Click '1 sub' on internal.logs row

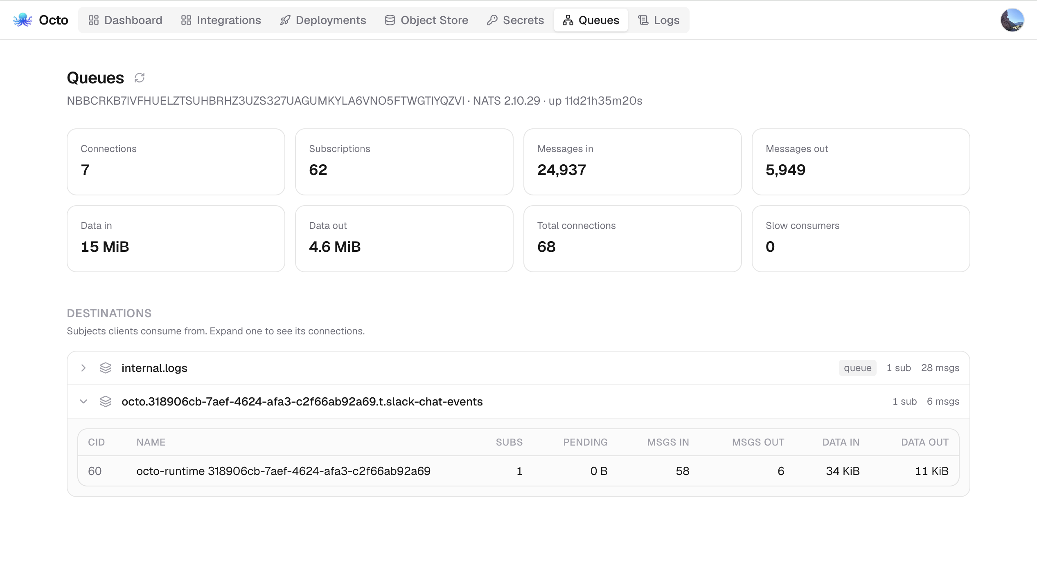[899, 368]
